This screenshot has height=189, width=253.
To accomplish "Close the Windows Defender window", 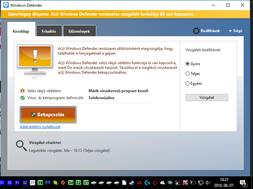I will (x=242, y=5).
